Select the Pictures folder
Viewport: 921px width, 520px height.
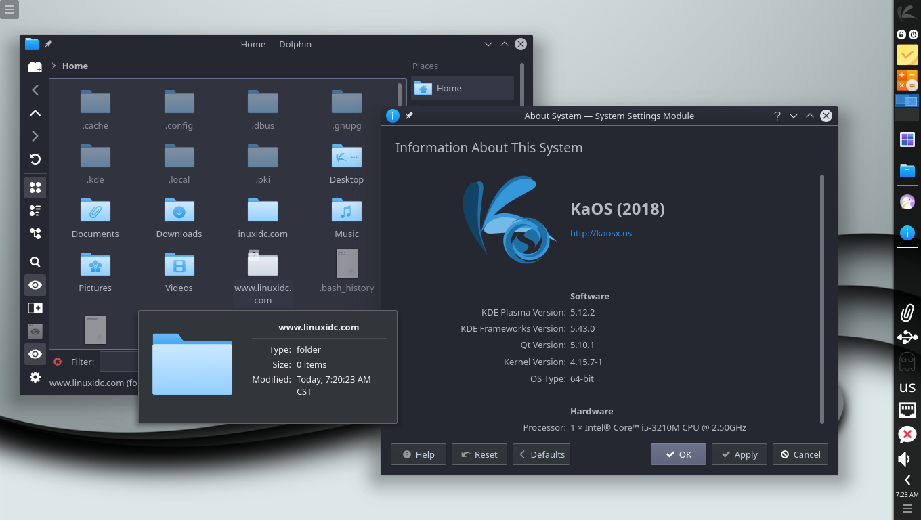pos(95,272)
